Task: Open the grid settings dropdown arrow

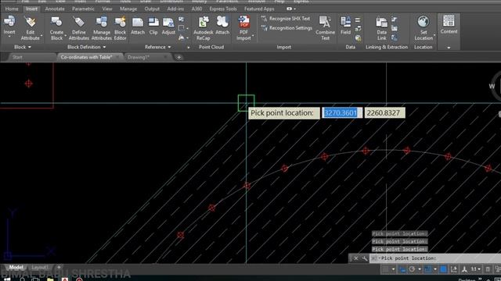Action: click(x=393, y=269)
